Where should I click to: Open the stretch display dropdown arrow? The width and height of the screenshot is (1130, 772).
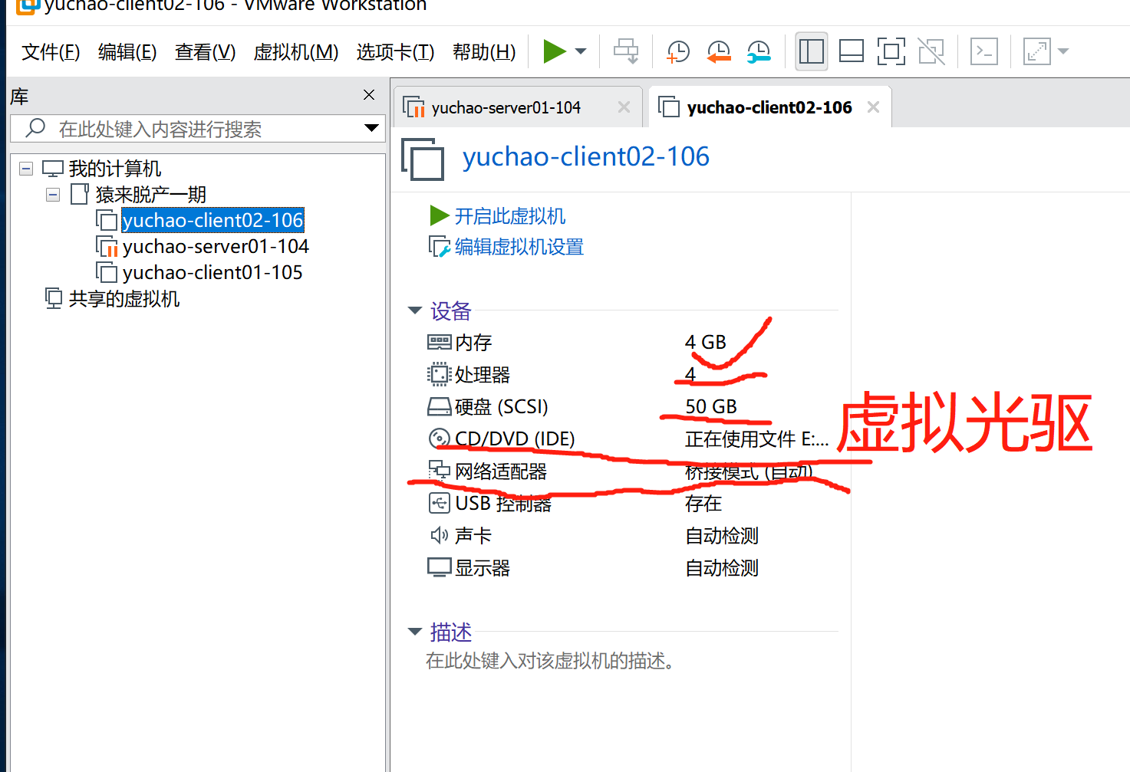(1063, 51)
